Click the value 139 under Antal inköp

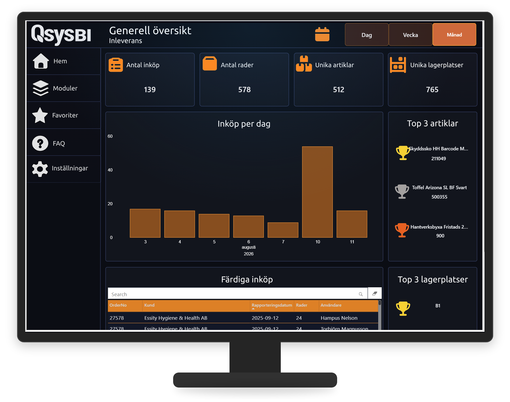[150, 90]
